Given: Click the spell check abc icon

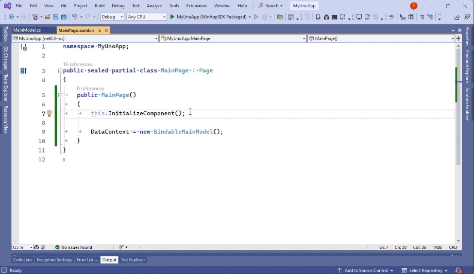Looking at the screenshot, I should 391,17.
